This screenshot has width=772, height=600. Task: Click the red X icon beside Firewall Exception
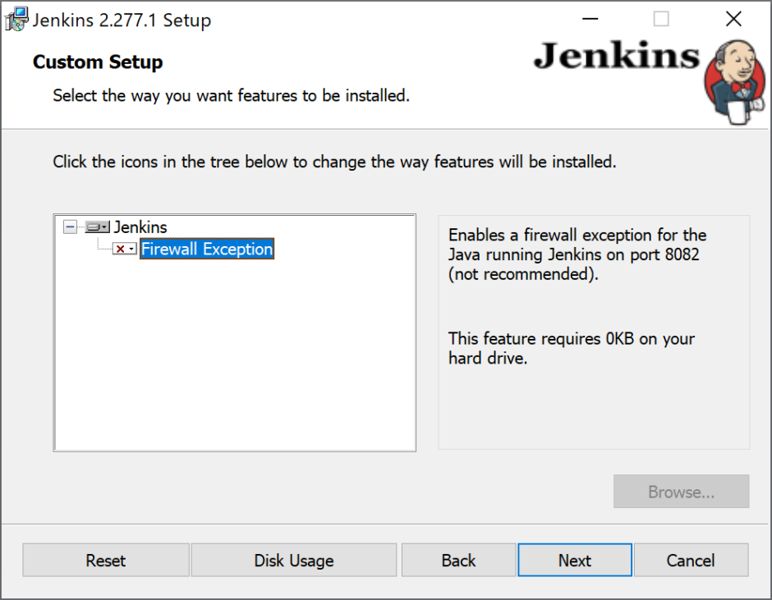coord(119,248)
